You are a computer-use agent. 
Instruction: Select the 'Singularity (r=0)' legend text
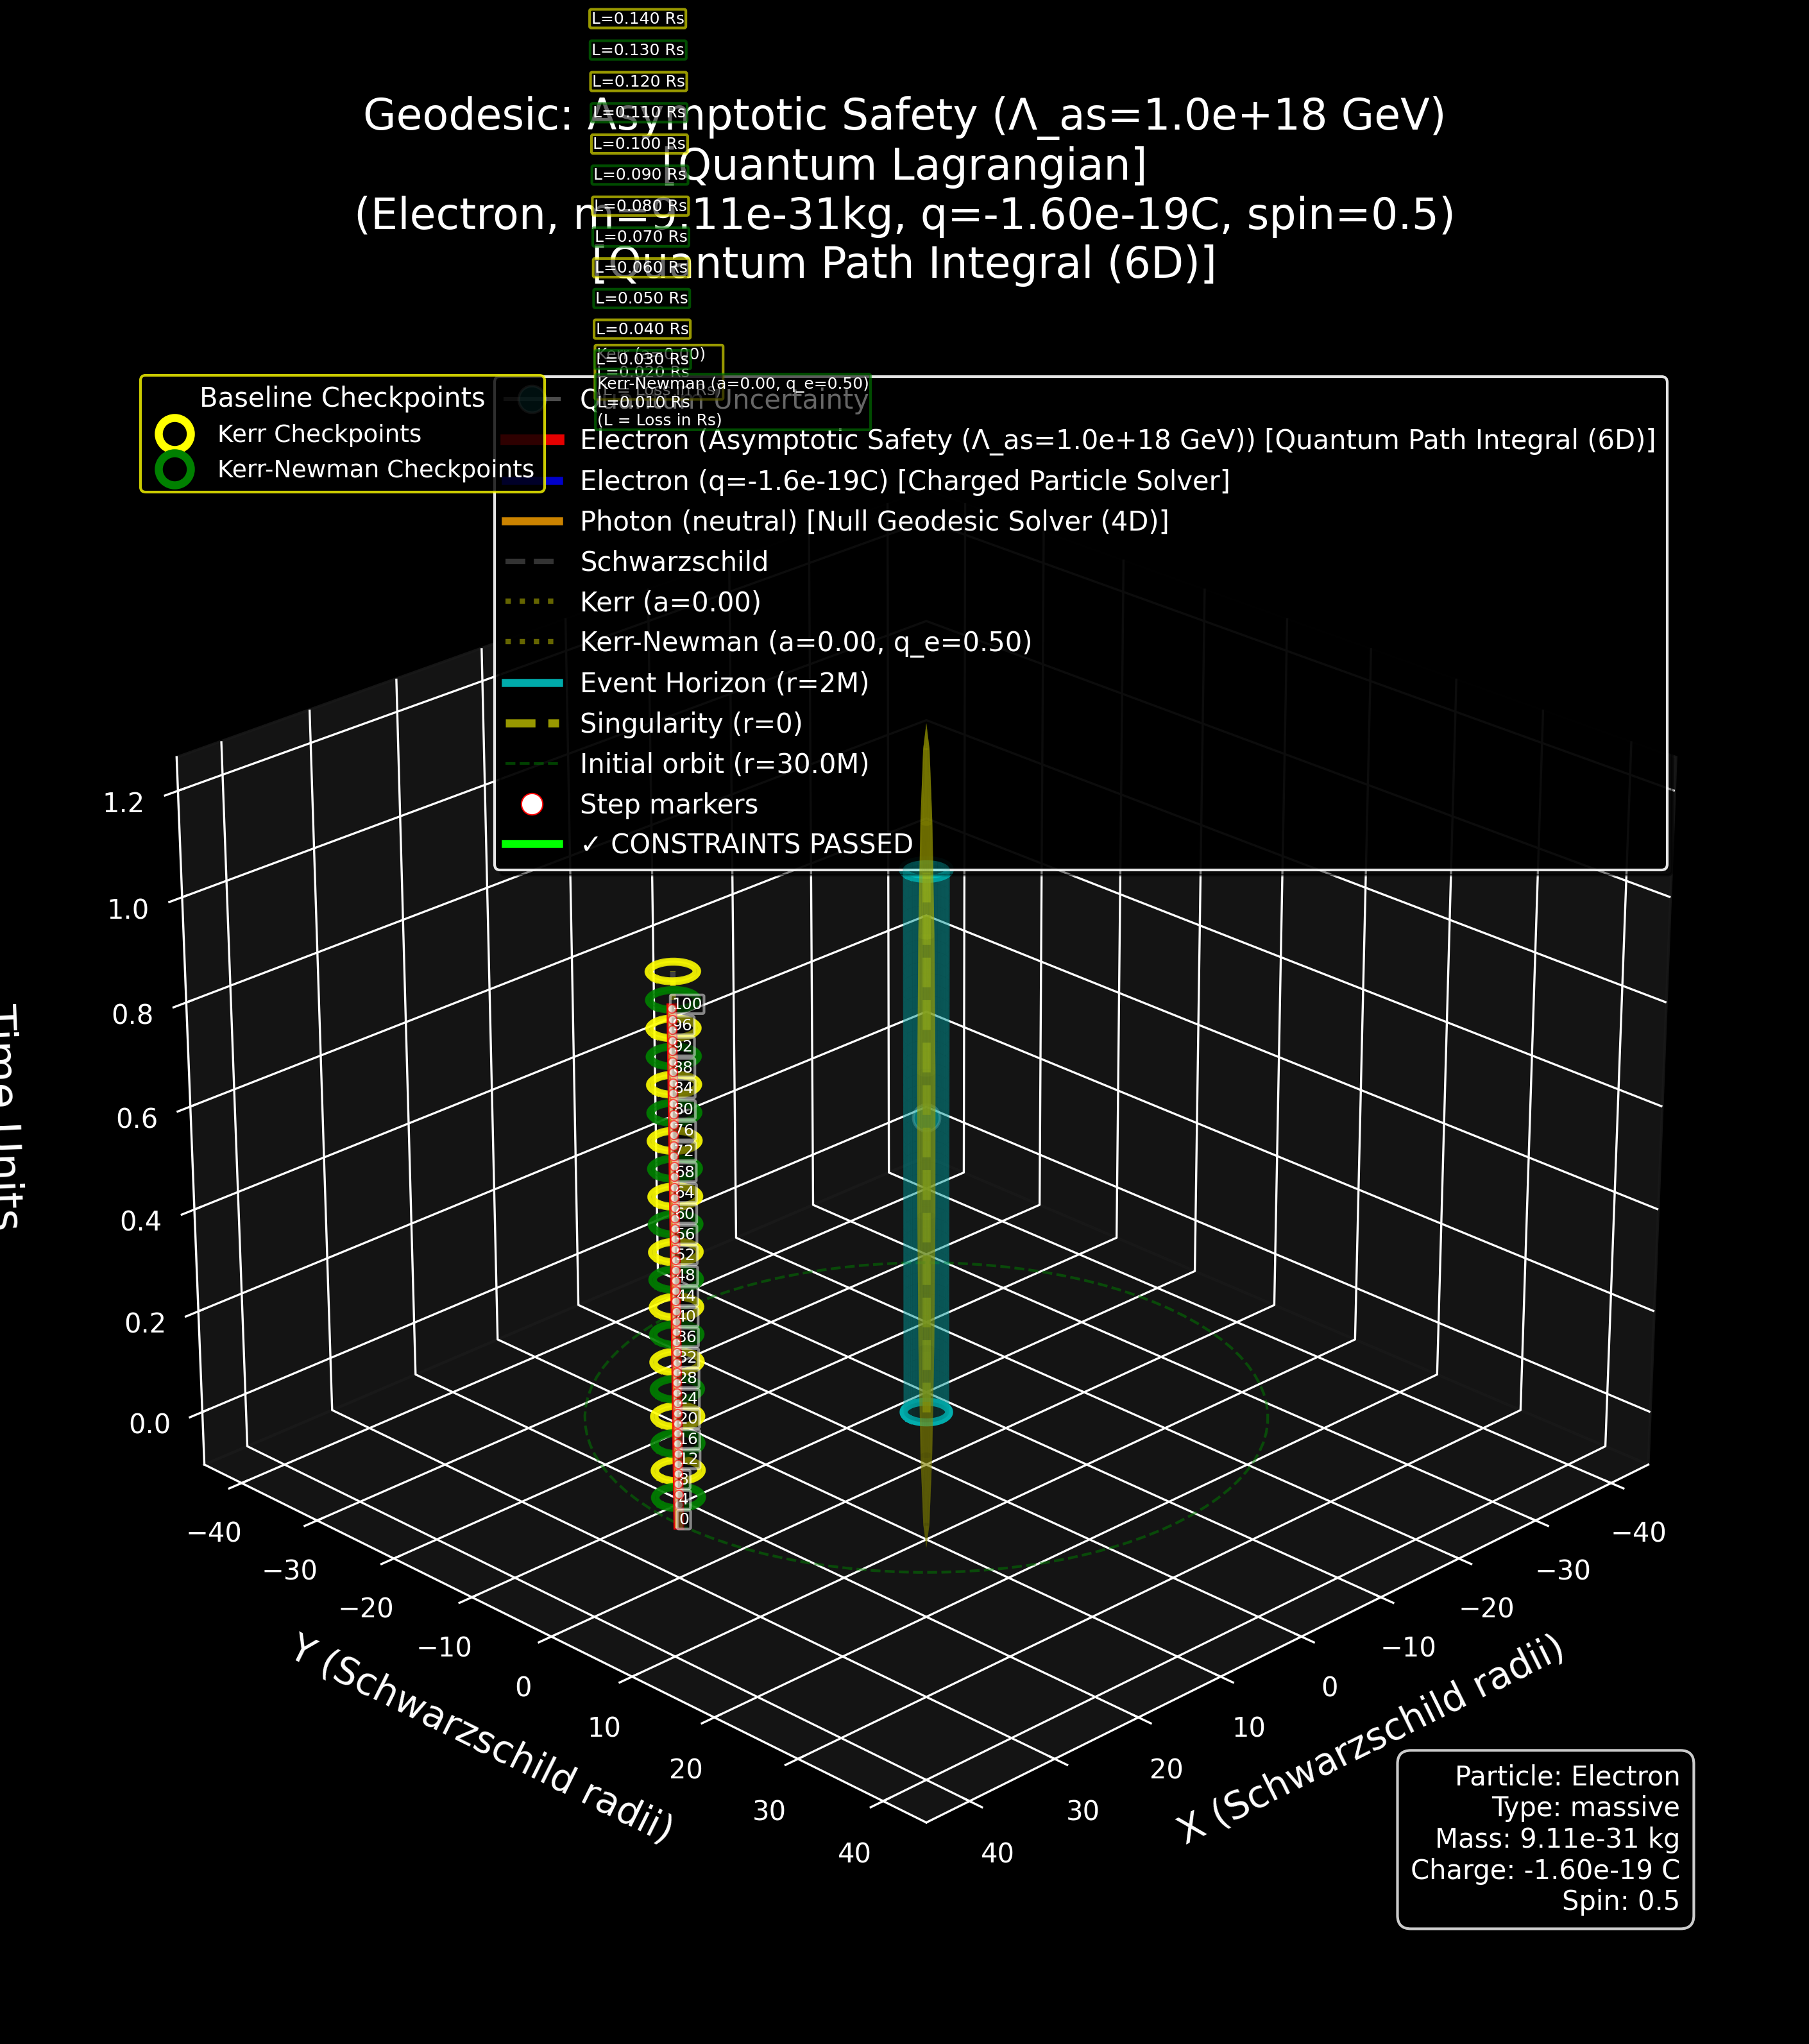691,723
